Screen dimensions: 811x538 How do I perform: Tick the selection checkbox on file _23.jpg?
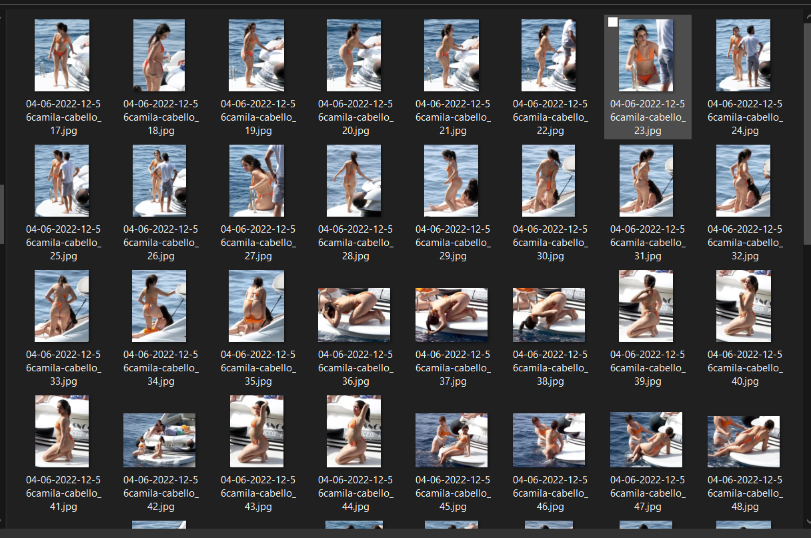[x=613, y=23]
